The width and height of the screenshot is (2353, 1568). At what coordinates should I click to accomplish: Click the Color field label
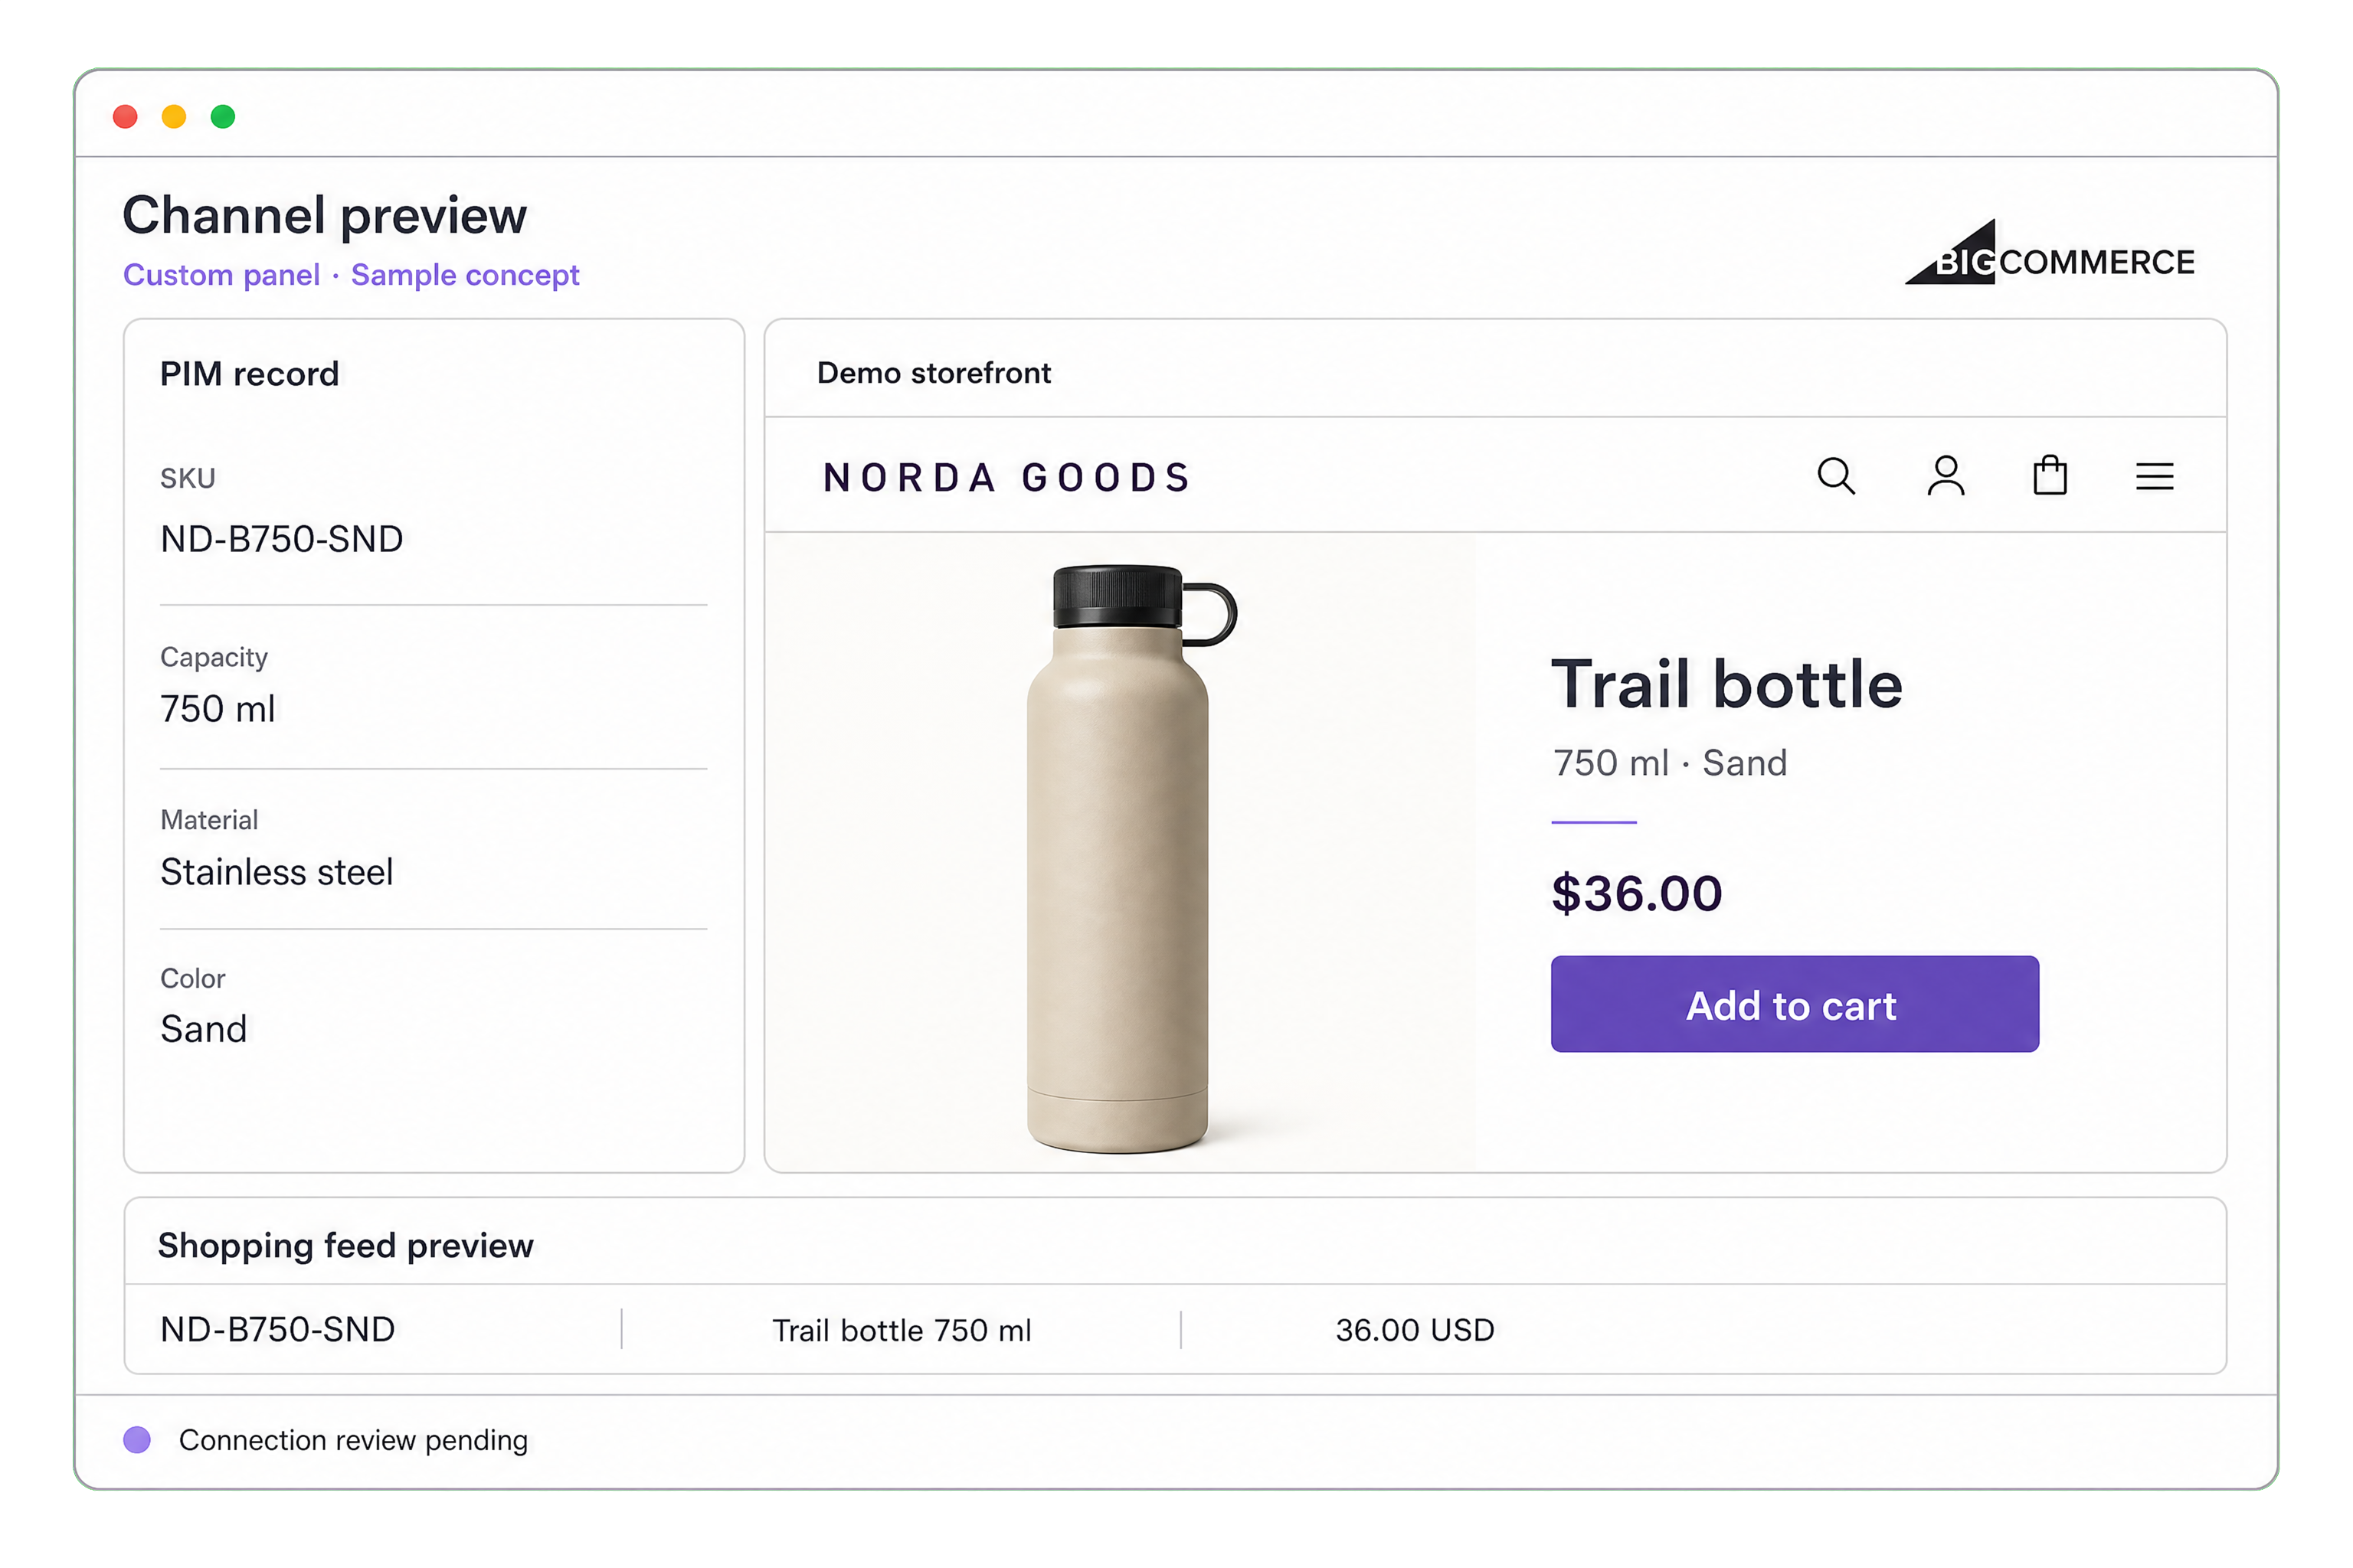pos(193,978)
